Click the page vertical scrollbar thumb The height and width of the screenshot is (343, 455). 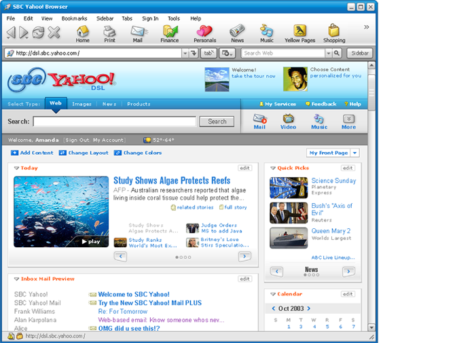(x=371, y=92)
